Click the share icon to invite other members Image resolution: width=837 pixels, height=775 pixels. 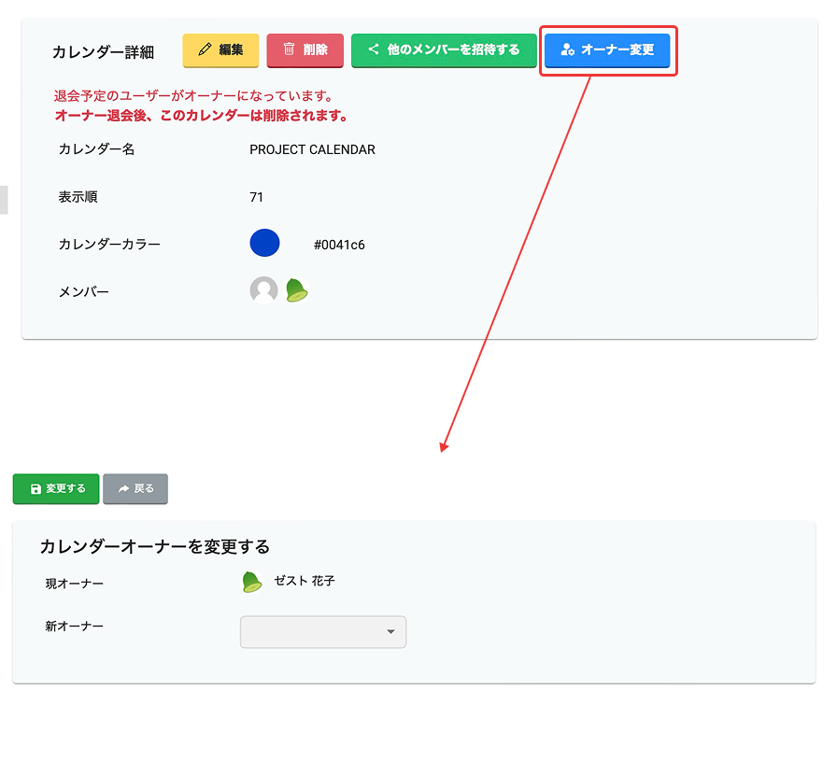(x=373, y=50)
